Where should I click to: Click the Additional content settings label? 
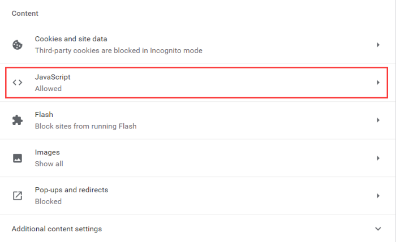point(57,229)
